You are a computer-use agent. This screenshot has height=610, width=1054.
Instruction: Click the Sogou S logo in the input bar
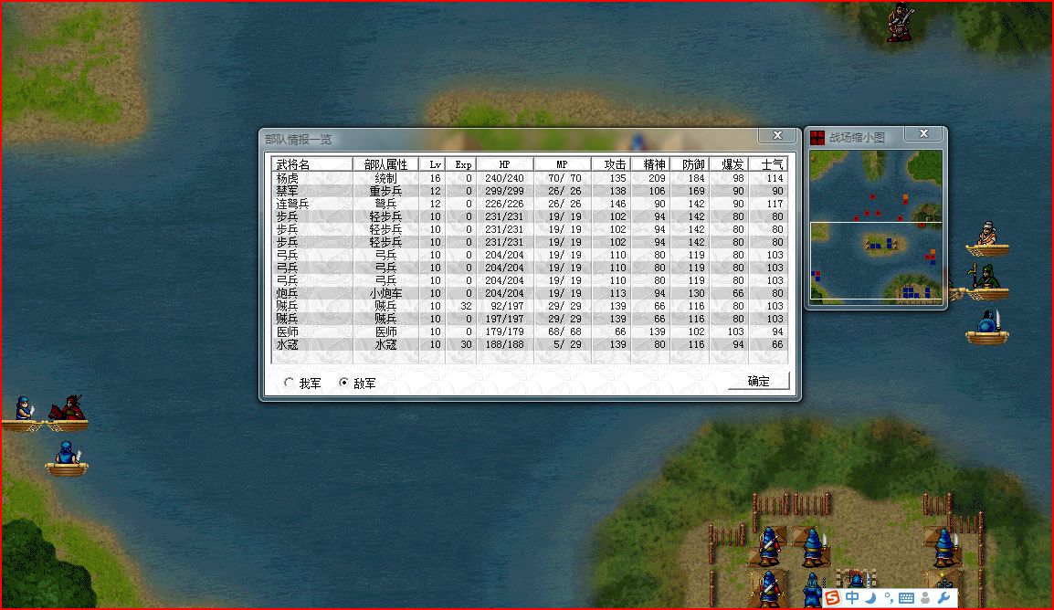832,597
